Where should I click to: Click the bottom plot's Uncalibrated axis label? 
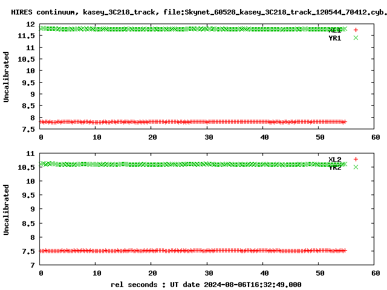(6, 210)
